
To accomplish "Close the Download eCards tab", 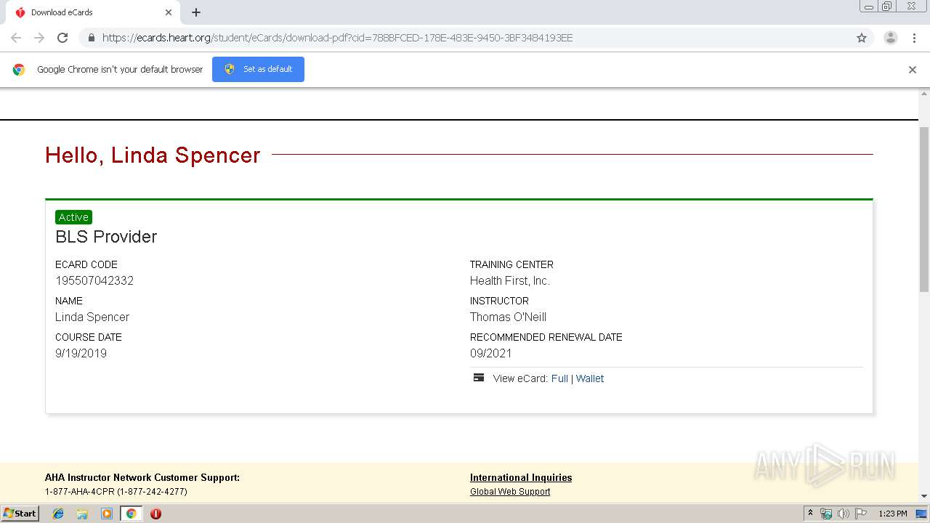I will point(169,12).
